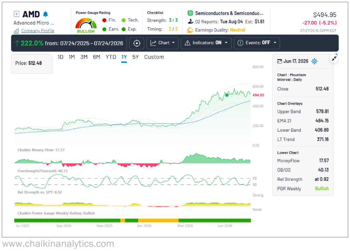Viewport: 350px width, 251px height.
Task: Click the Earnings Quality icon
Action: tap(190, 30)
